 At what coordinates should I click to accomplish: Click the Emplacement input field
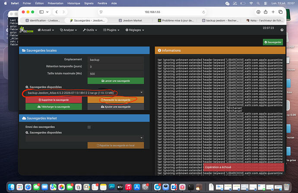pyautogui.click(x=116, y=60)
